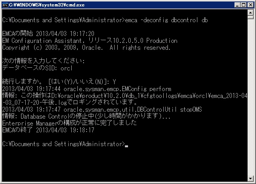Click the 'データベースのSID: orcl' line
256x184 pixels.
pyautogui.click(x=37, y=68)
